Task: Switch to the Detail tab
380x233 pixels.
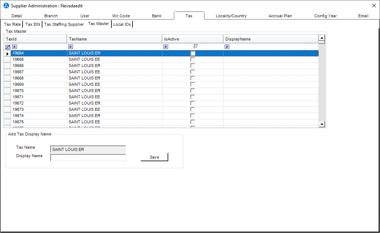Action: tap(17, 16)
